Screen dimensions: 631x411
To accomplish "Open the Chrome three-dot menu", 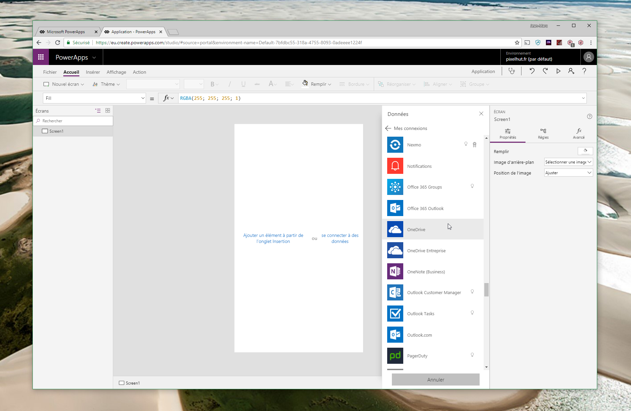I will tap(591, 43).
